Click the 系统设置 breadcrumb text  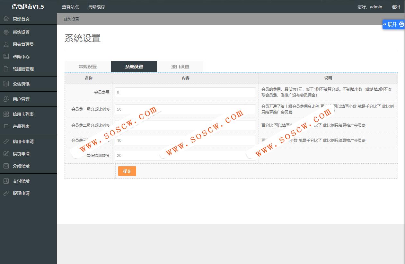71,19
